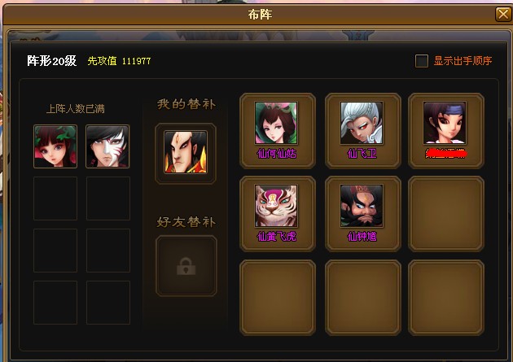Click empty roster slot below green-leaf girl
Viewport: 513px width, 362px height.
click(x=55, y=198)
